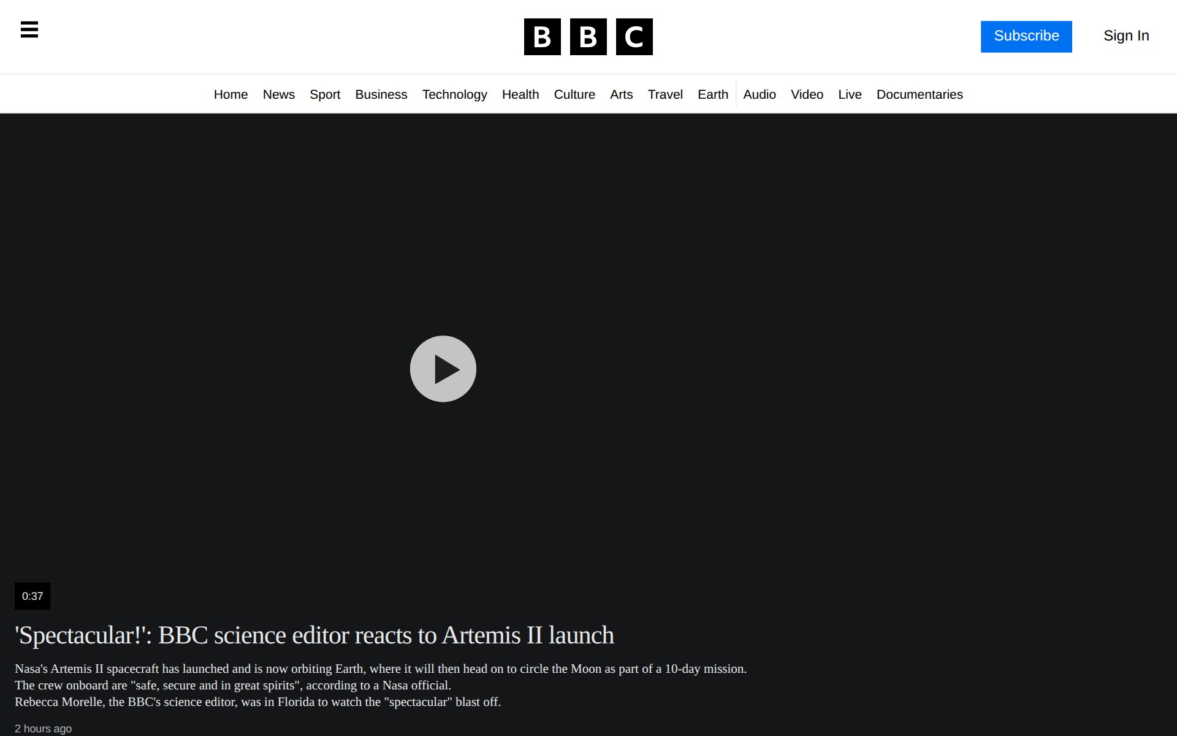The width and height of the screenshot is (1177, 736).
Task: Open the Audio section
Action: [760, 94]
